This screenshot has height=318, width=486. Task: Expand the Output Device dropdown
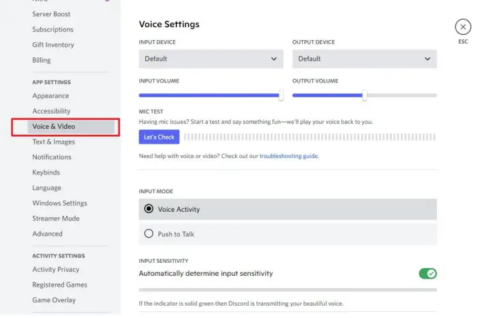364,59
